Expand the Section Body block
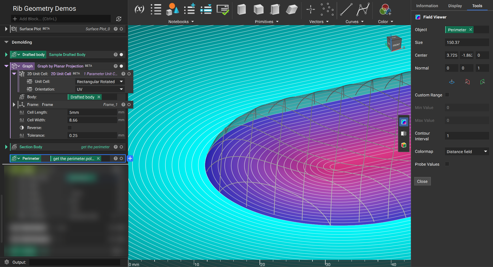Screen dimensions: 493x267 point(6,147)
